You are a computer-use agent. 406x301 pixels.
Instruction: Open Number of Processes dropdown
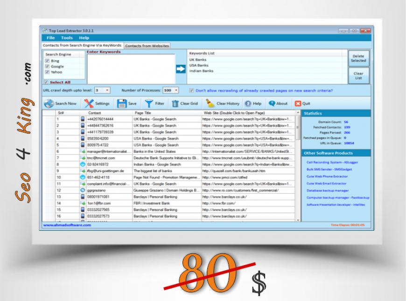pyautogui.click(x=176, y=90)
